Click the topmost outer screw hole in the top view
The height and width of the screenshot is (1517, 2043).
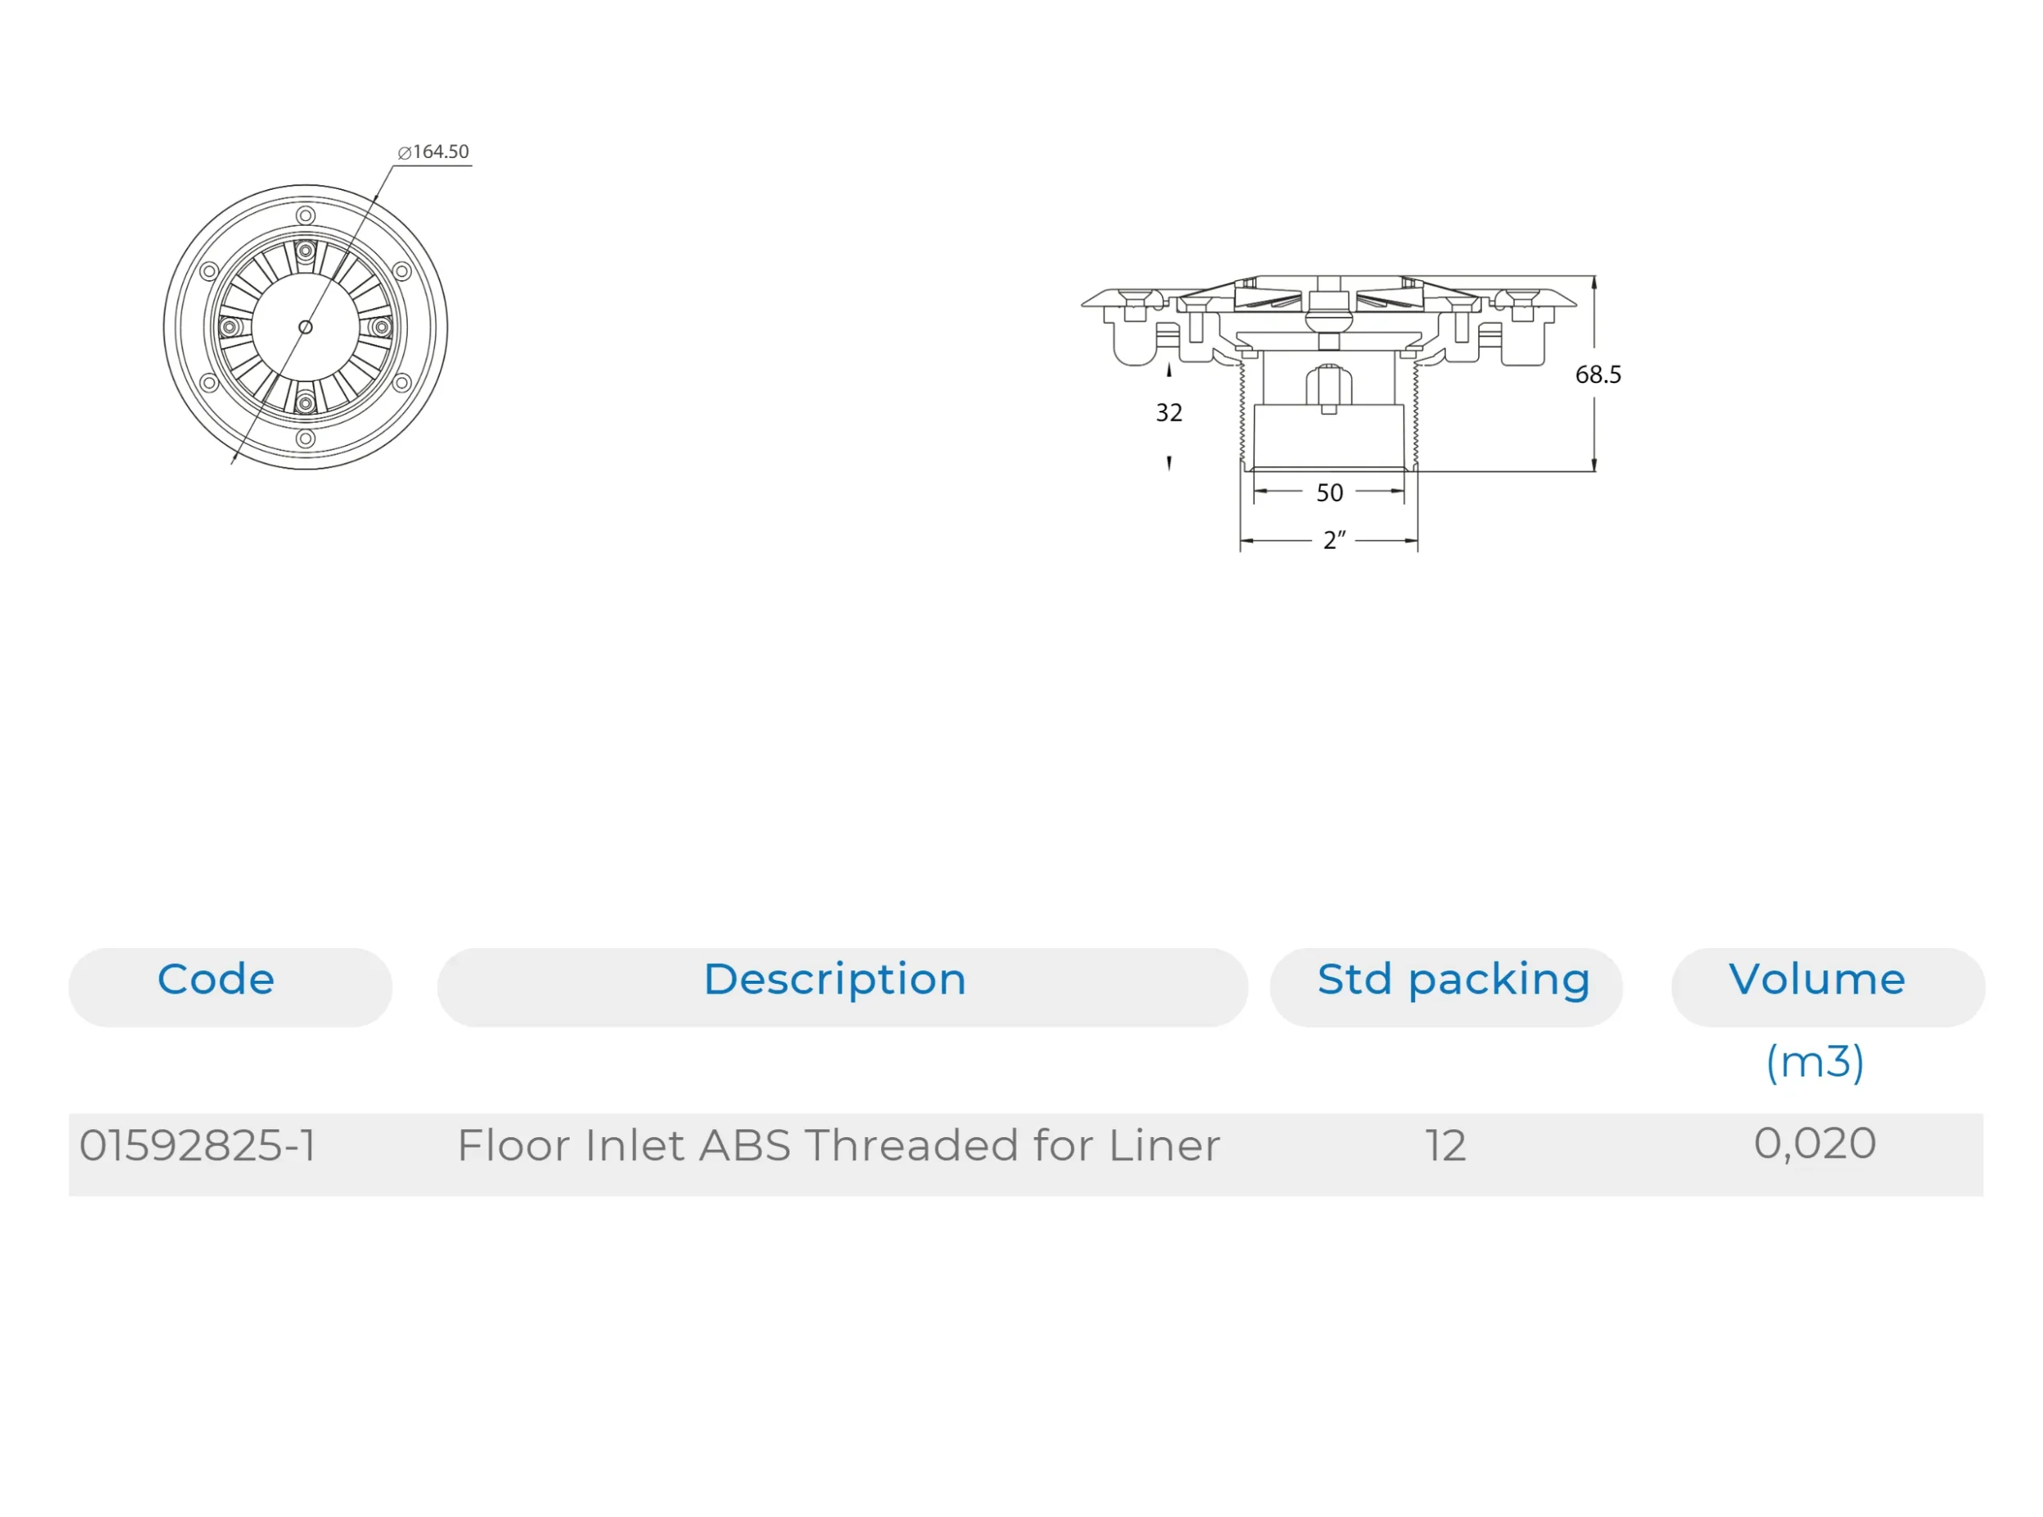[x=306, y=215]
